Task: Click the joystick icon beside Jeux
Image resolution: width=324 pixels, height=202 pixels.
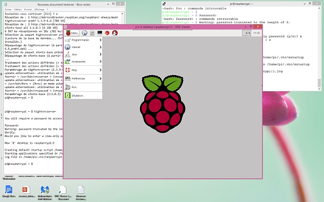Action: click(x=67, y=55)
